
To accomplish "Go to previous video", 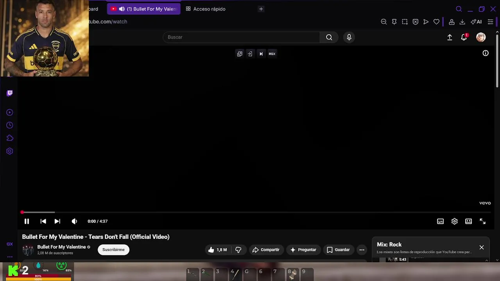I will (43, 221).
